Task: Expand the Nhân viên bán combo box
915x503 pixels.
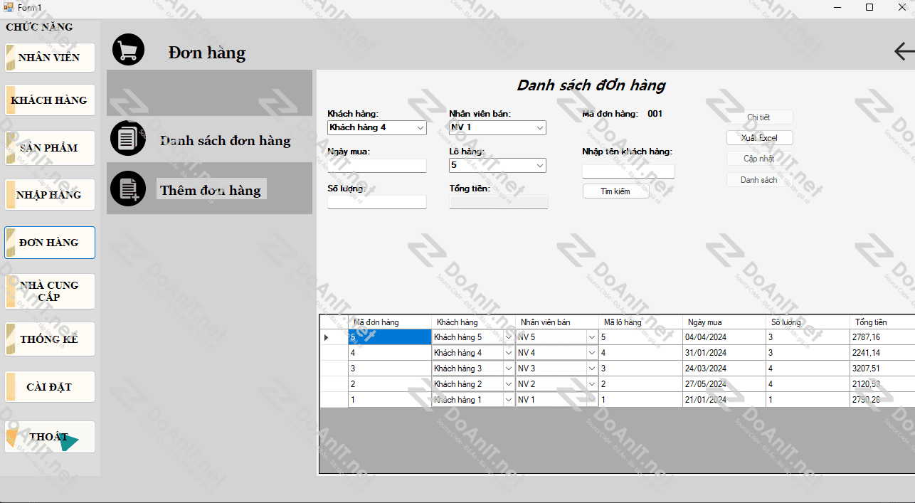Action: point(540,128)
